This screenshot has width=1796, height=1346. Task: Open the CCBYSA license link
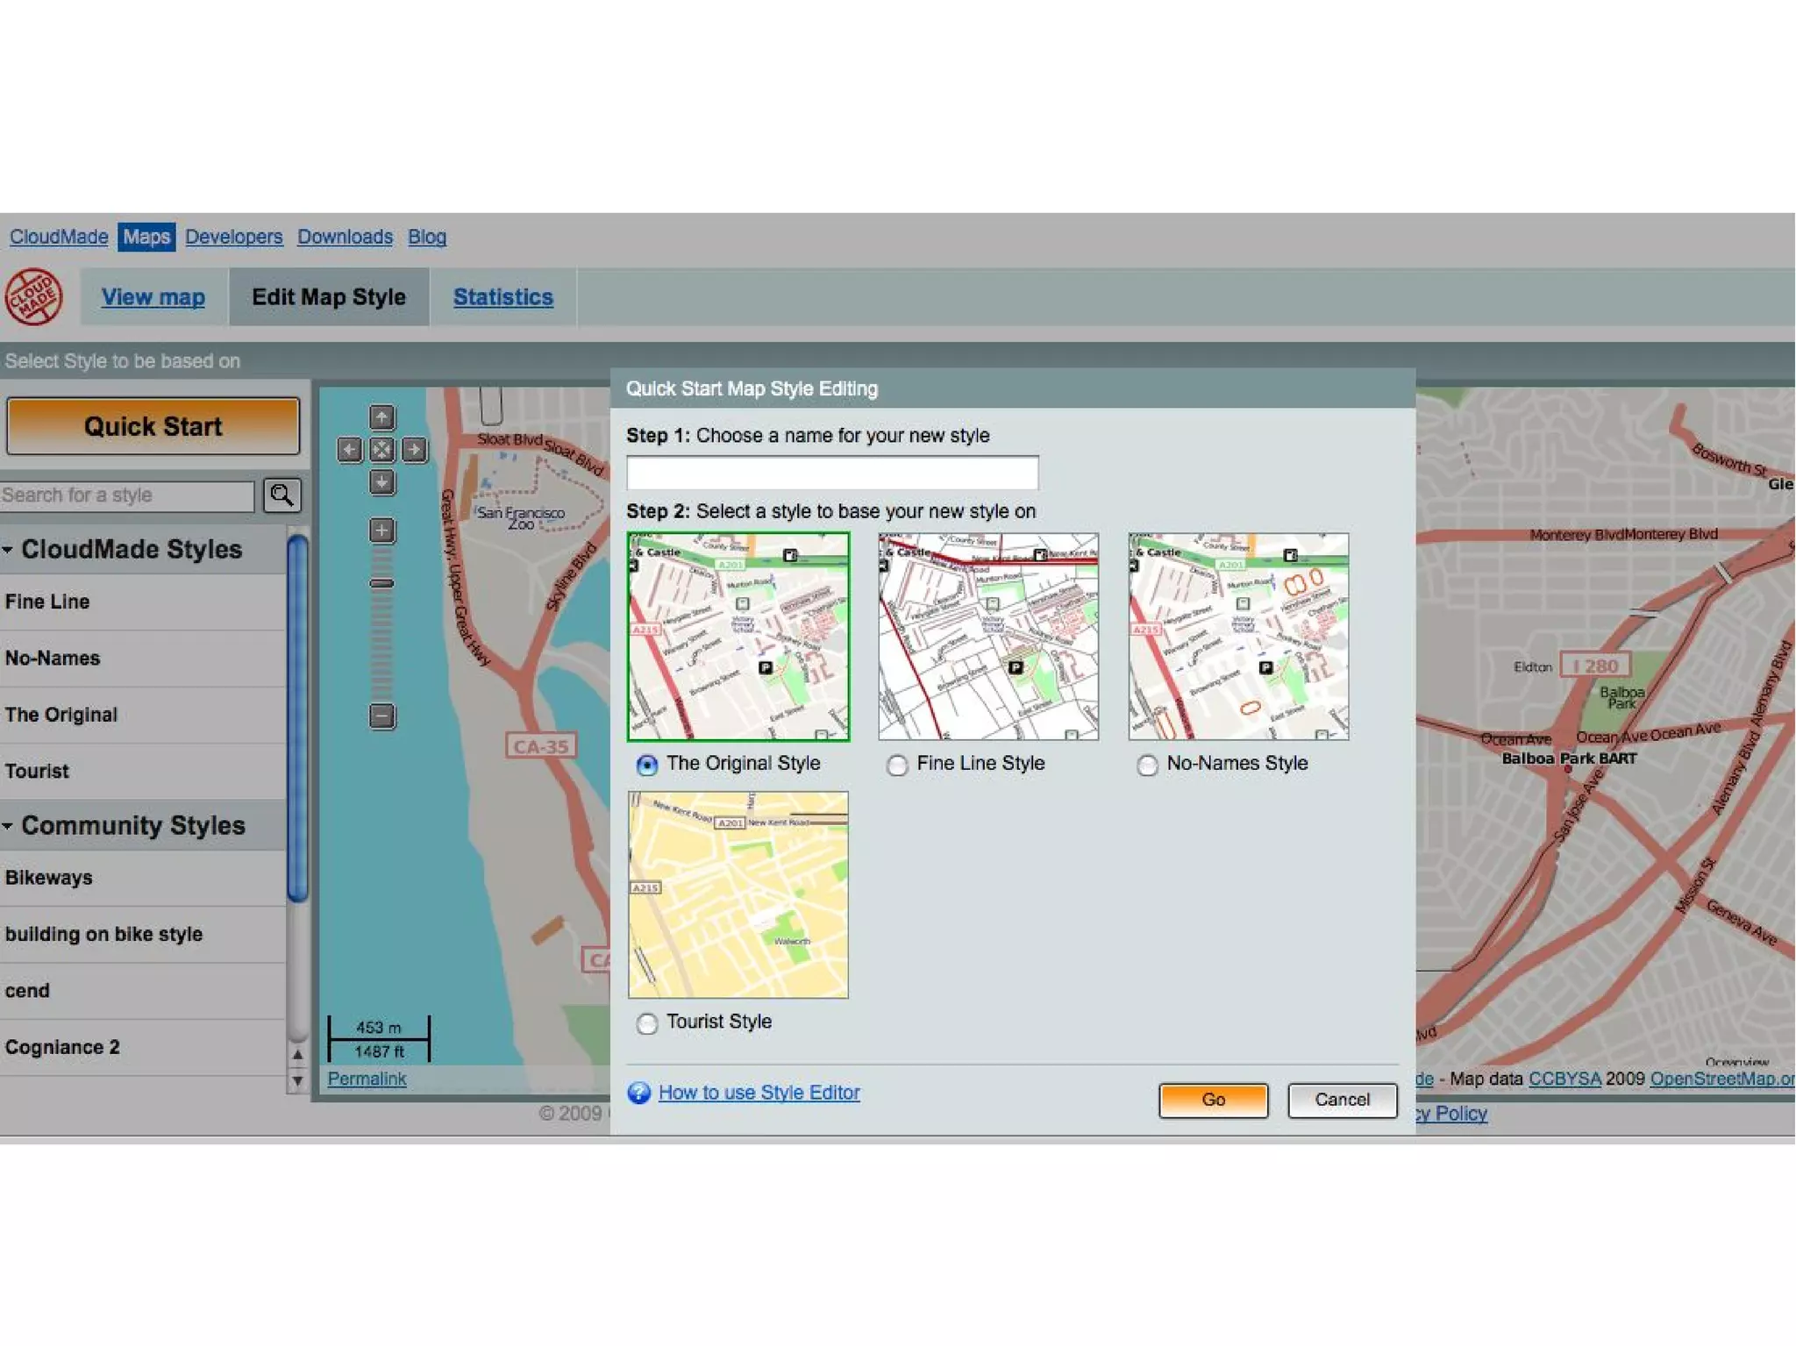tap(1564, 1079)
